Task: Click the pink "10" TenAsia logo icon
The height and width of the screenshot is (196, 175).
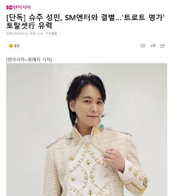Action: 10,8
